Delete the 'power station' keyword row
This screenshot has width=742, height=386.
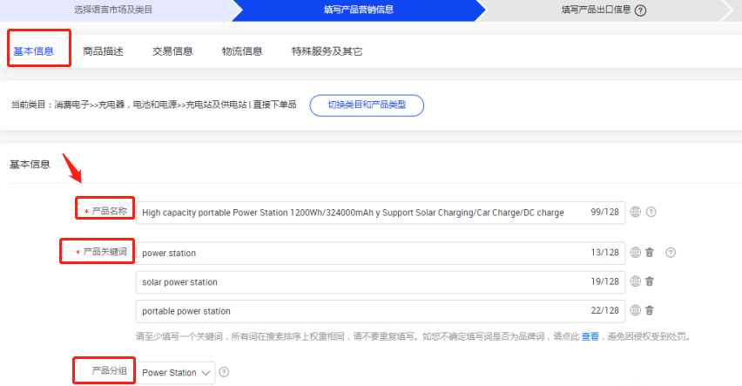click(650, 253)
